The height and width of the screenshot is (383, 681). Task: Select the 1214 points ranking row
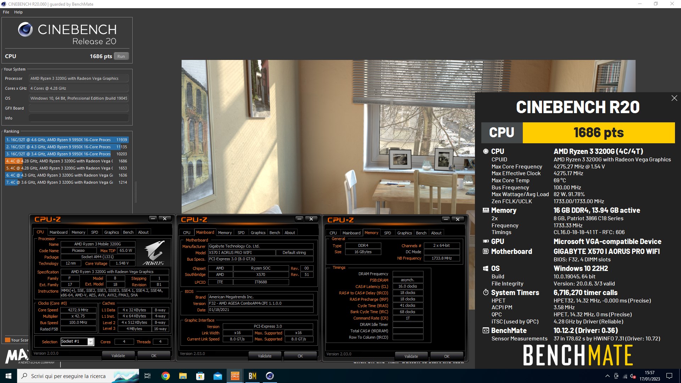[66, 182]
